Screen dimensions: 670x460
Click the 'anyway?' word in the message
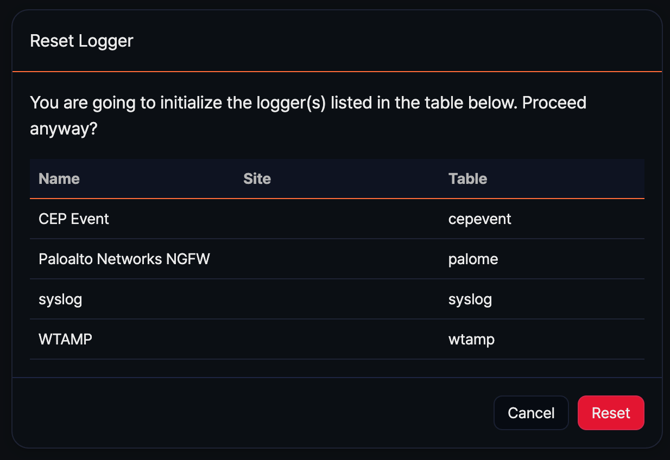[64, 130]
